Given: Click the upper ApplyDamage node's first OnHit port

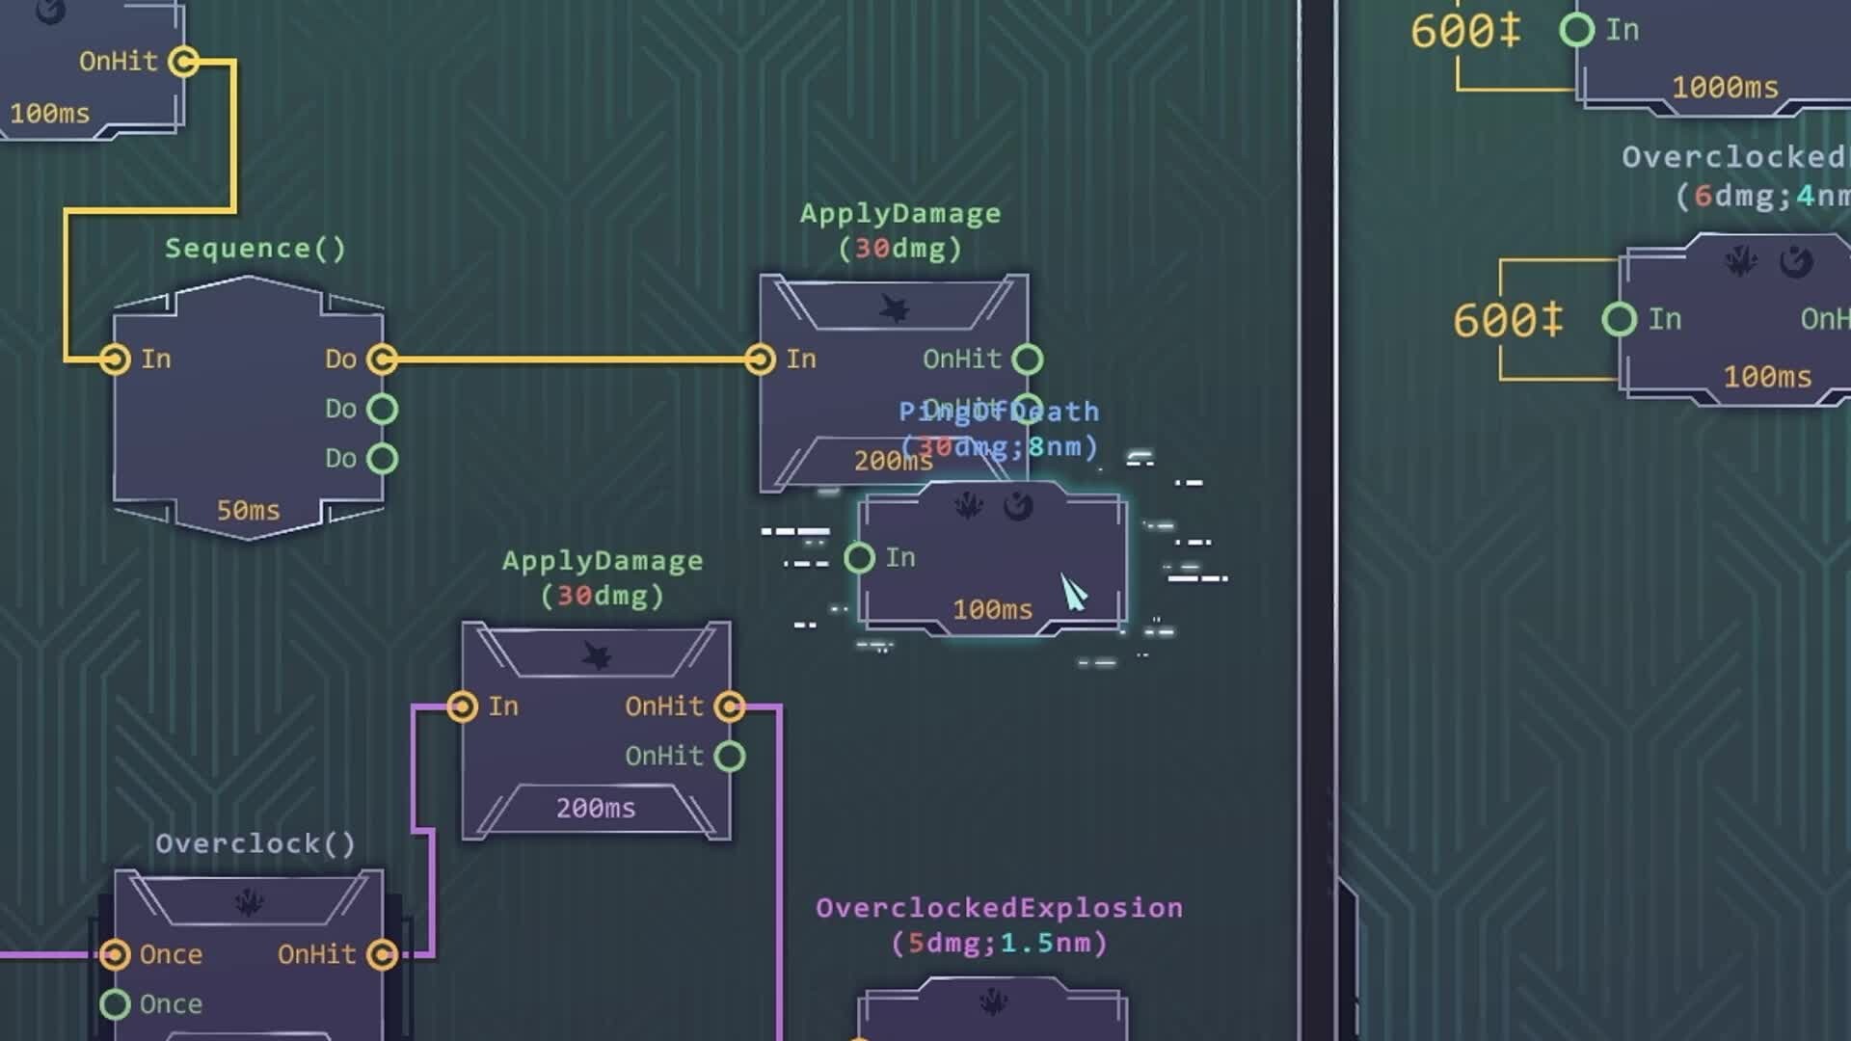Looking at the screenshot, I should (1028, 360).
